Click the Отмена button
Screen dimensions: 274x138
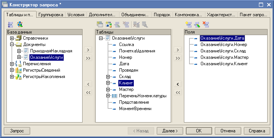(x=228, y=131)
